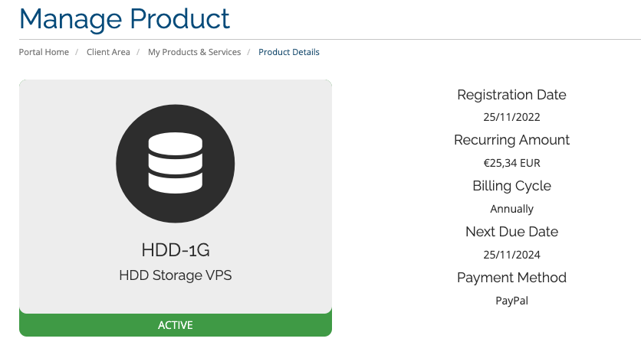
Task: Select the PayPal payment method text
Action: (511, 301)
